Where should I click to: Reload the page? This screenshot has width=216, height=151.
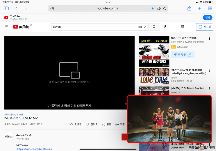pyautogui.click(x=165, y=8)
